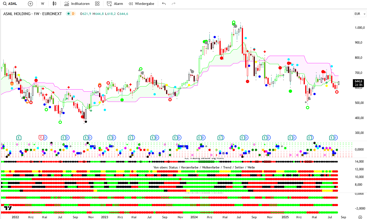Click the ASML HOLDING symbol title
This screenshot has height=219, width=367.
(x=32, y=14)
